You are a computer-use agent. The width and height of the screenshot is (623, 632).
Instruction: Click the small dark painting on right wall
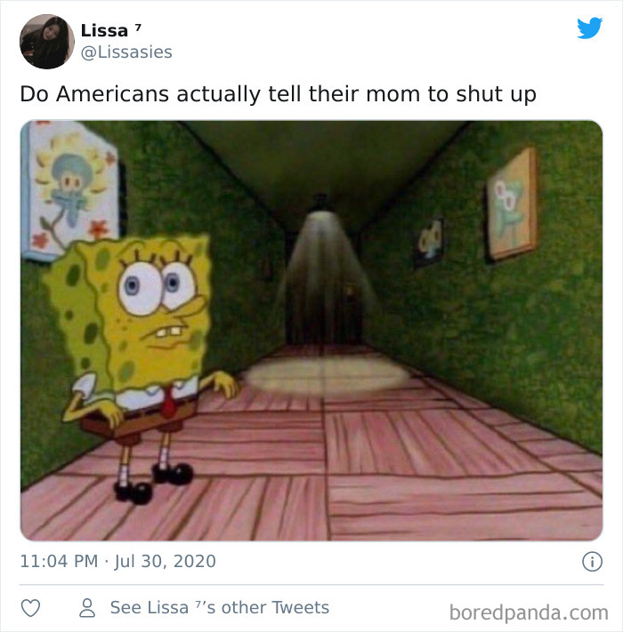tap(430, 241)
